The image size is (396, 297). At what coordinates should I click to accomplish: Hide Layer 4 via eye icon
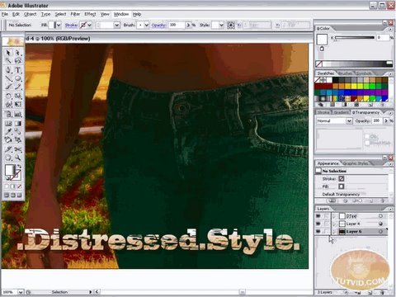coord(318,224)
